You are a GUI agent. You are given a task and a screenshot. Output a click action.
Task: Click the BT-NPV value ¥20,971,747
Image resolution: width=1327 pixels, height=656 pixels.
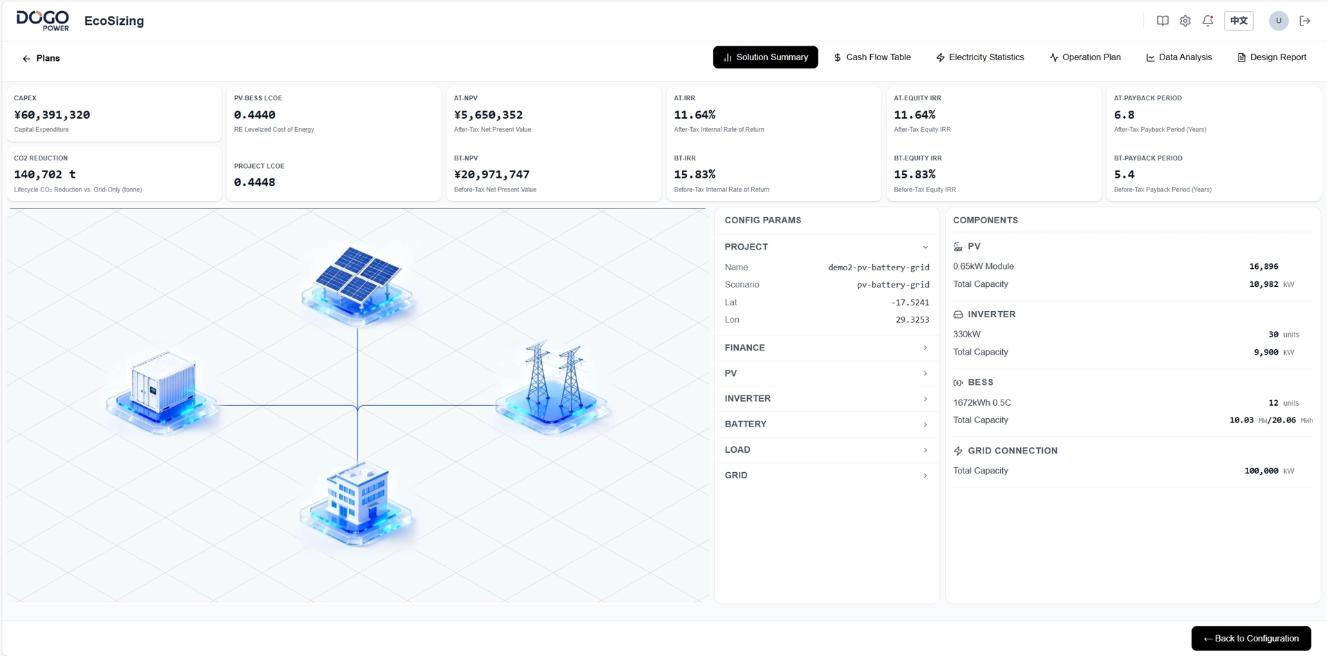(x=491, y=174)
